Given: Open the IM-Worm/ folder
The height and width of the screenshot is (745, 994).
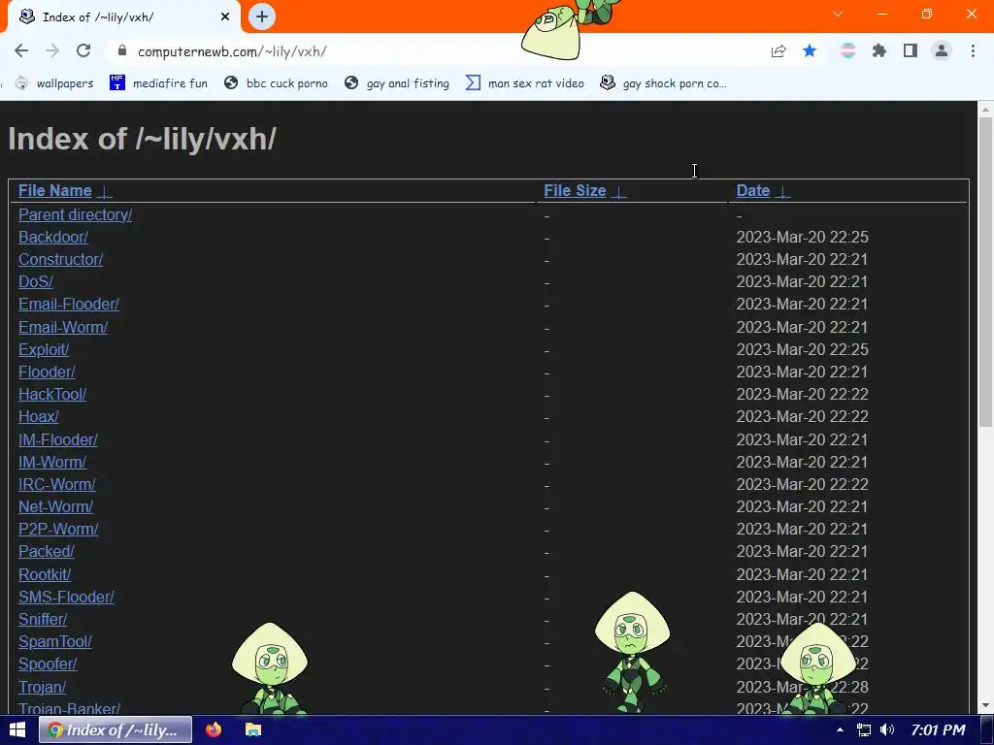Looking at the screenshot, I should pyautogui.click(x=52, y=462).
